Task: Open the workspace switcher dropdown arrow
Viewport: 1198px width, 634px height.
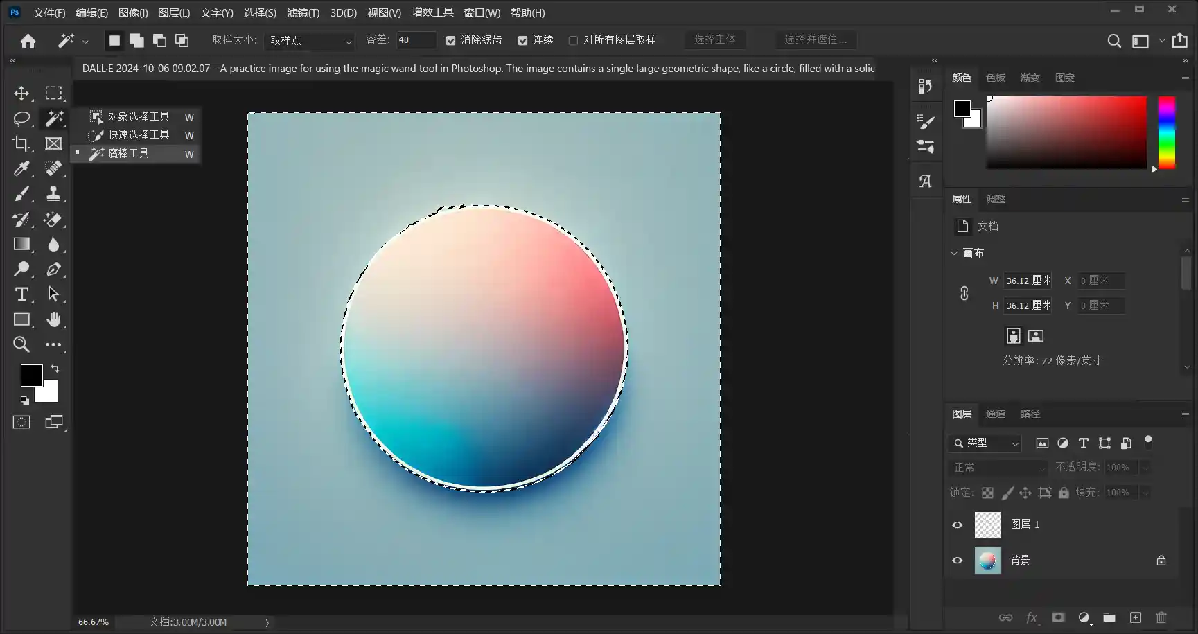Action: point(1162,41)
